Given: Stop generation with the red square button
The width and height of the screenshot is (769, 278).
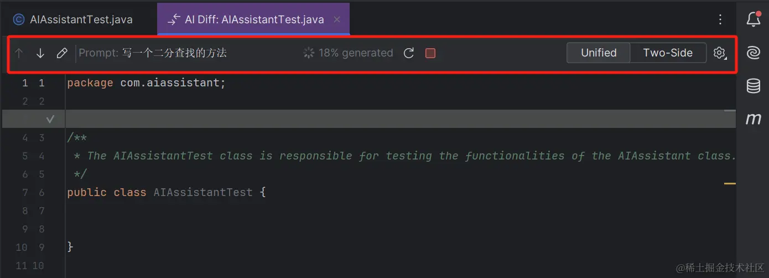Looking at the screenshot, I should point(430,53).
